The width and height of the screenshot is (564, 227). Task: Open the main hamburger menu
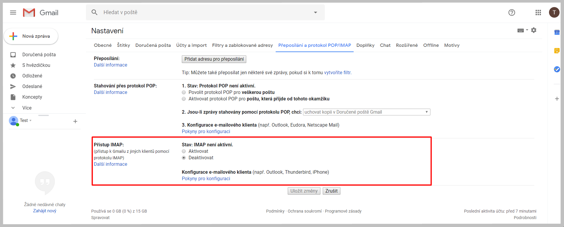point(13,12)
